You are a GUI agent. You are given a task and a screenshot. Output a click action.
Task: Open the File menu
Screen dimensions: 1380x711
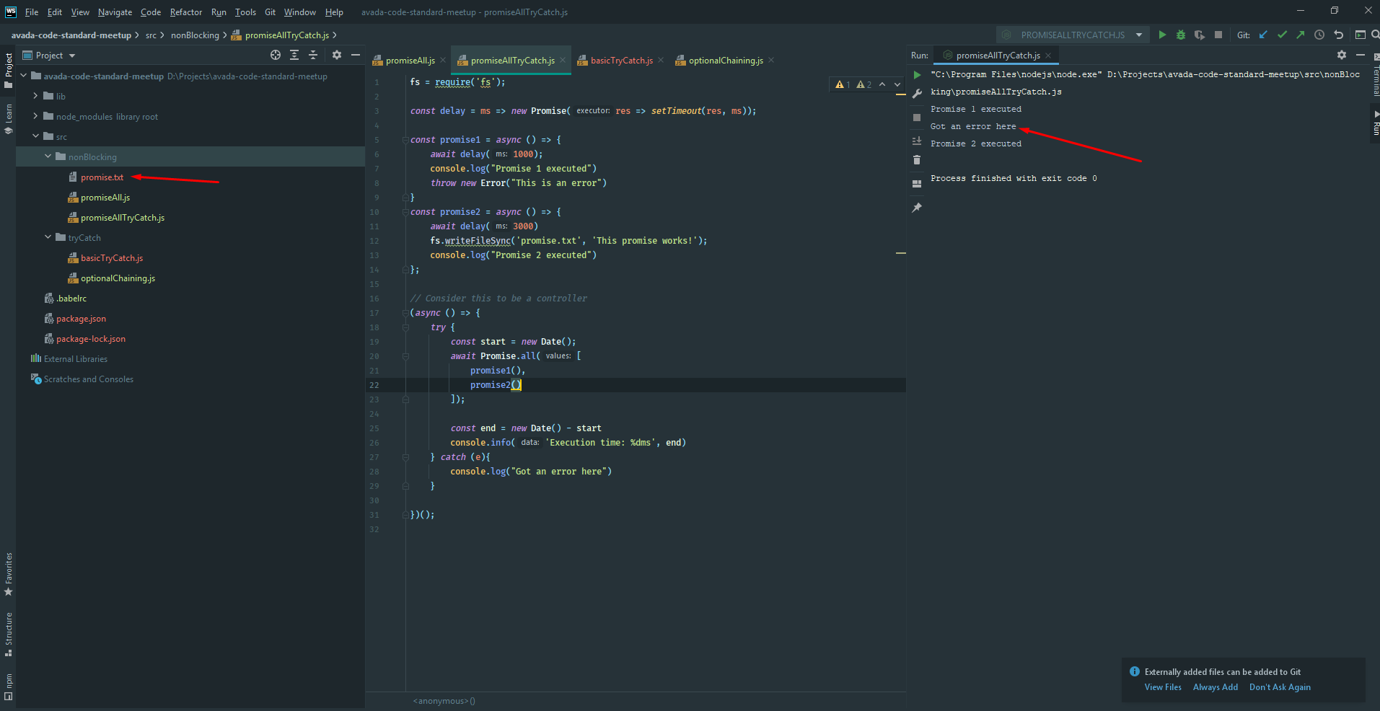32,12
